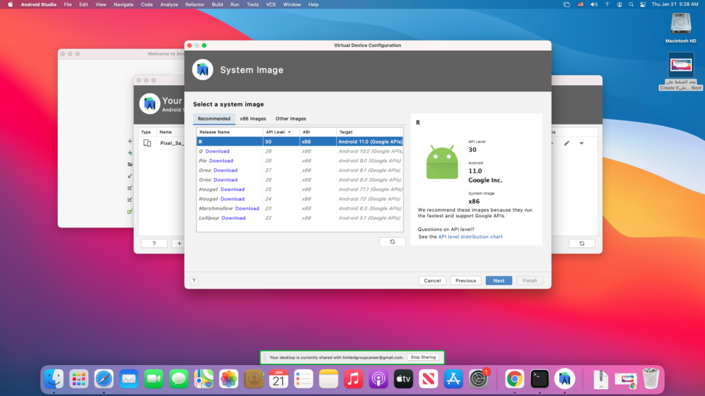Image resolution: width=705 pixels, height=396 pixels.
Task: Open Music from the dock
Action: pyautogui.click(x=353, y=379)
